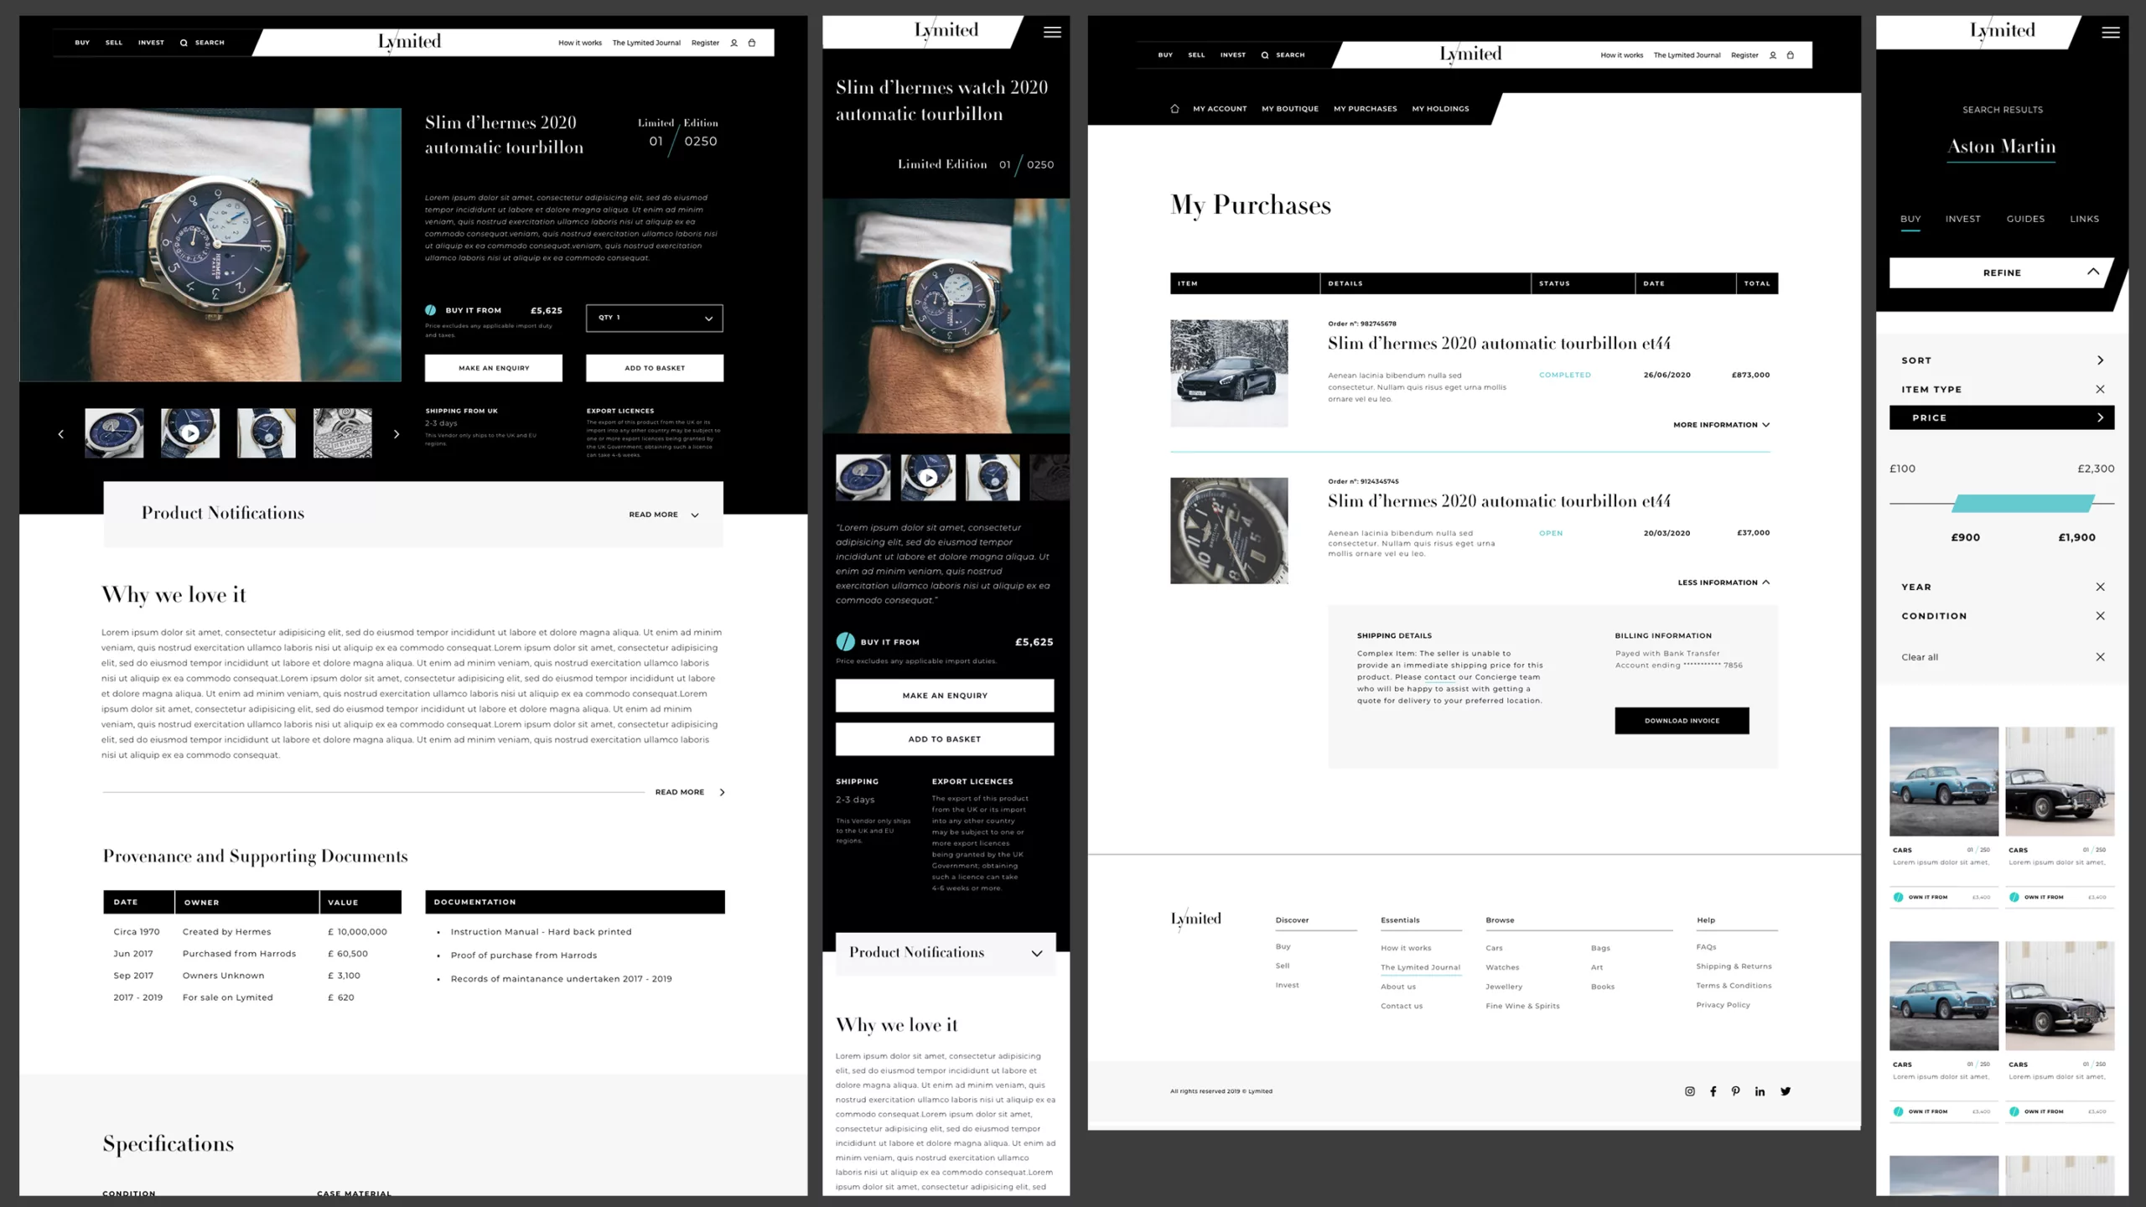Click Invest in My Purchases page top menu
The image size is (2146, 1207).
point(1232,55)
